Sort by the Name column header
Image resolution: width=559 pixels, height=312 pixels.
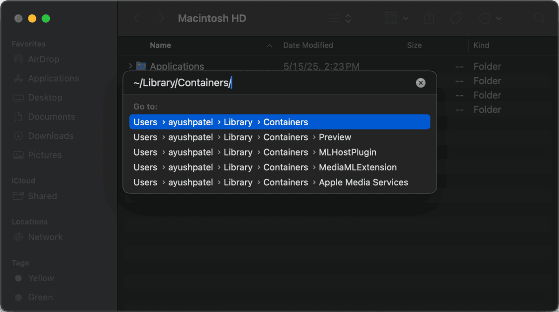click(160, 45)
